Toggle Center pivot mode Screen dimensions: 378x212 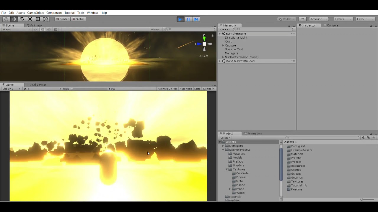pyautogui.click(x=62, y=19)
